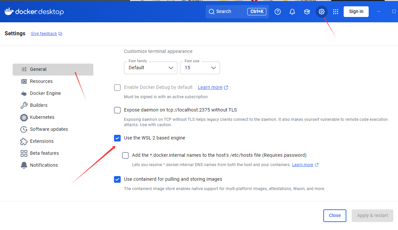Click the Builders wrench icon

[24, 105]
